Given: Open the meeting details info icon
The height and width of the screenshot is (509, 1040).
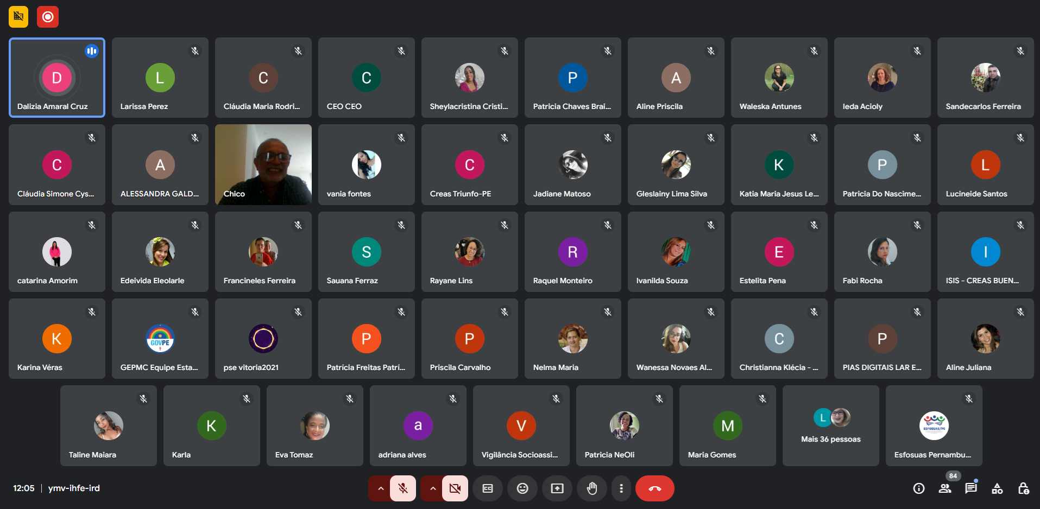Looking at the screenshot, I should [918, 488].
